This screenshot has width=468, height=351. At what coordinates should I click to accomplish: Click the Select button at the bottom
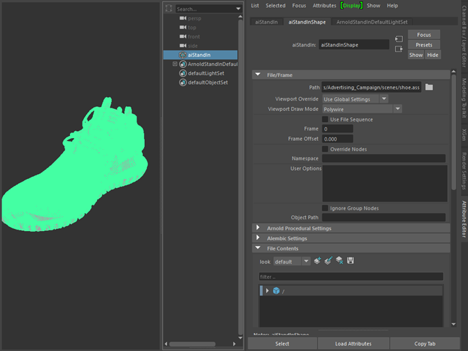coord(282,343)
